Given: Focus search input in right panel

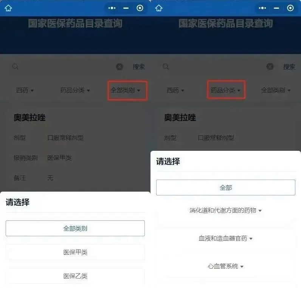Looking at the screenshot, I should [x=218, y=67].
